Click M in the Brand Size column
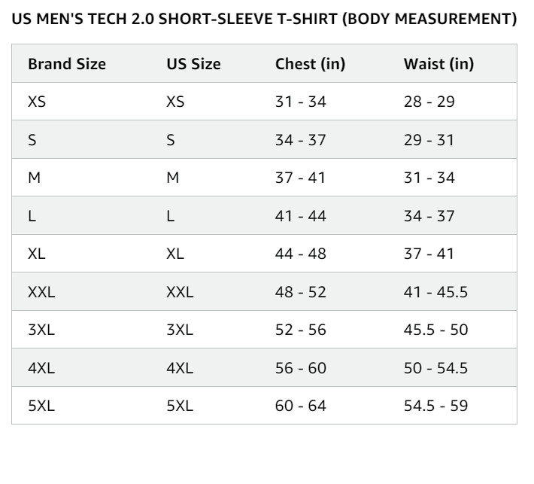The height and width of the screenshot is (484, 534). [34, 178]
